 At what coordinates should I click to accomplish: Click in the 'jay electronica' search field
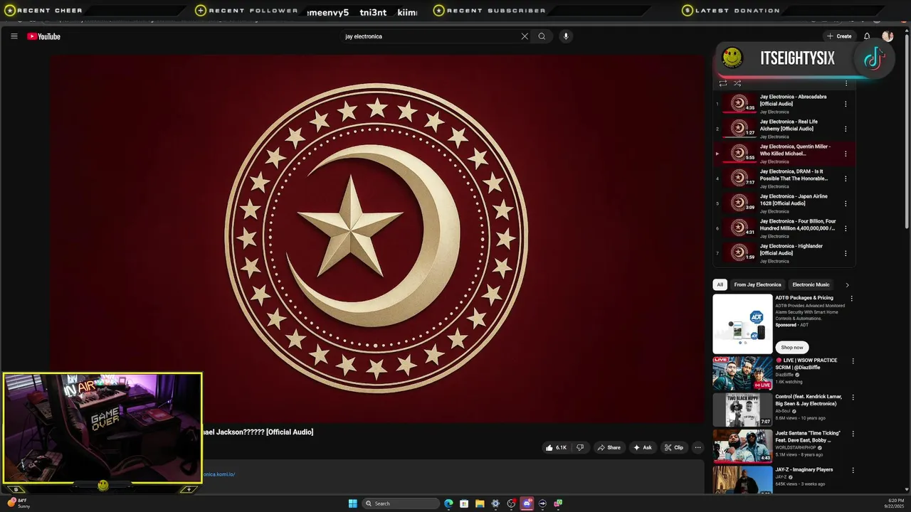tap(431, 36)
